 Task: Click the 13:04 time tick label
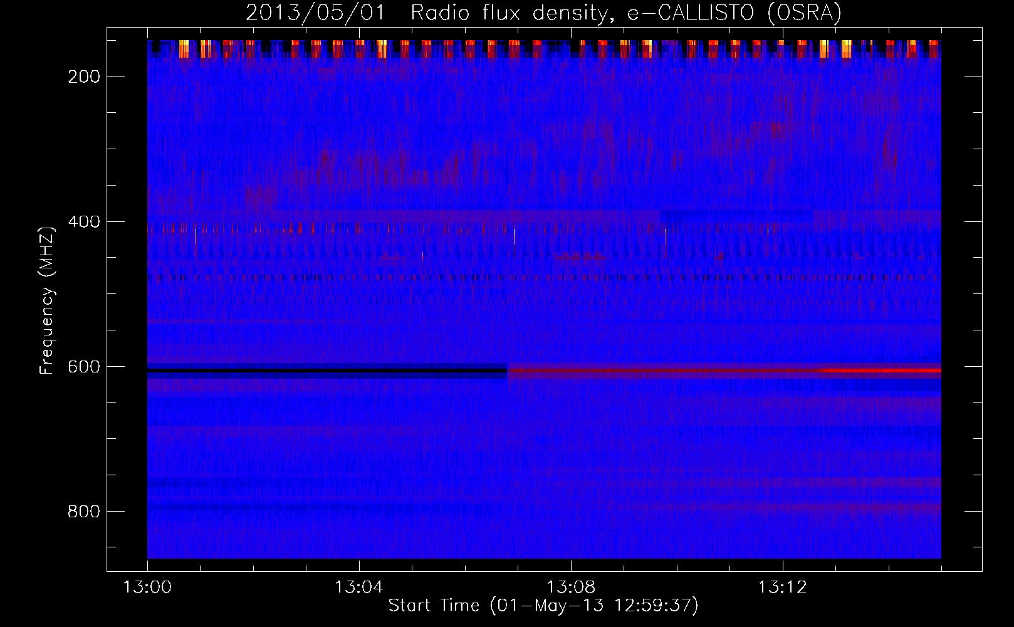pyautogui.click(x=359, y=587)
